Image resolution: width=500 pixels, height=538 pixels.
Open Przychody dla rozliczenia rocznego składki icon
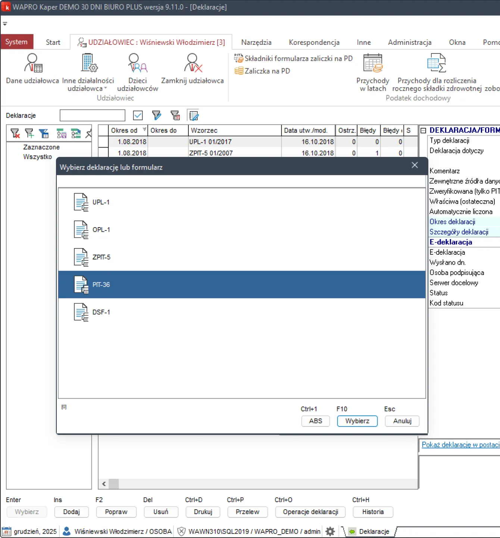coord(437,63)
